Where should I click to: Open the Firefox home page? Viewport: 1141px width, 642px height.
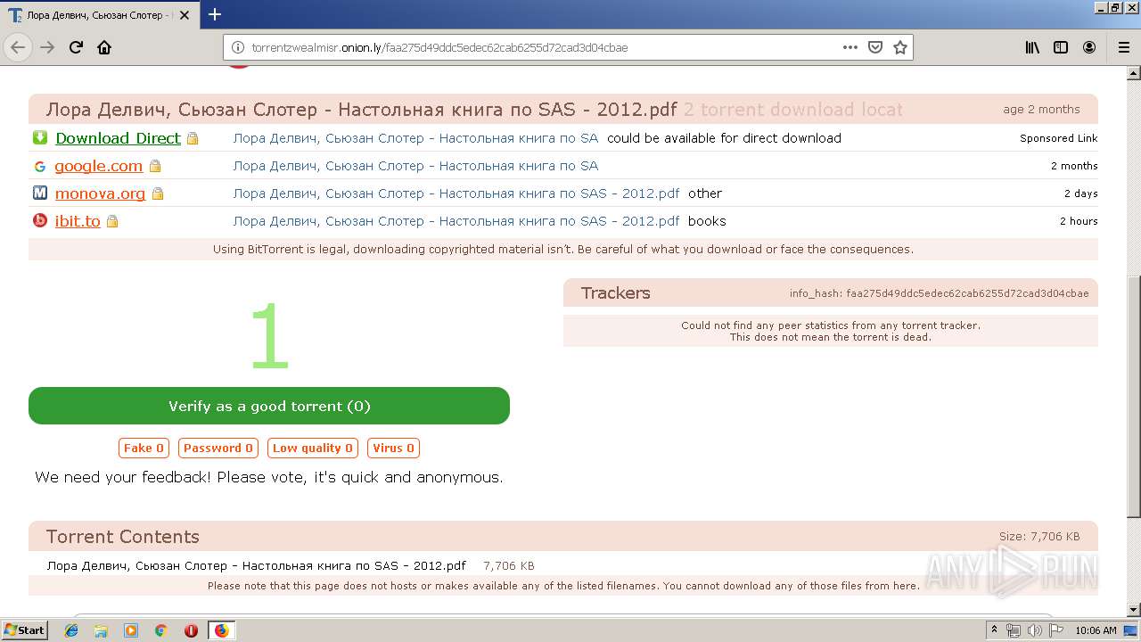[x=104, y=47]
